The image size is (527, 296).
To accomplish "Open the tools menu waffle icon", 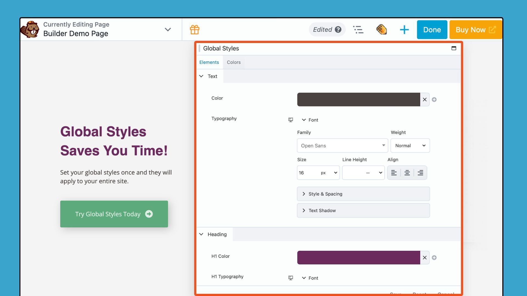I will click(x=382, y=30).
